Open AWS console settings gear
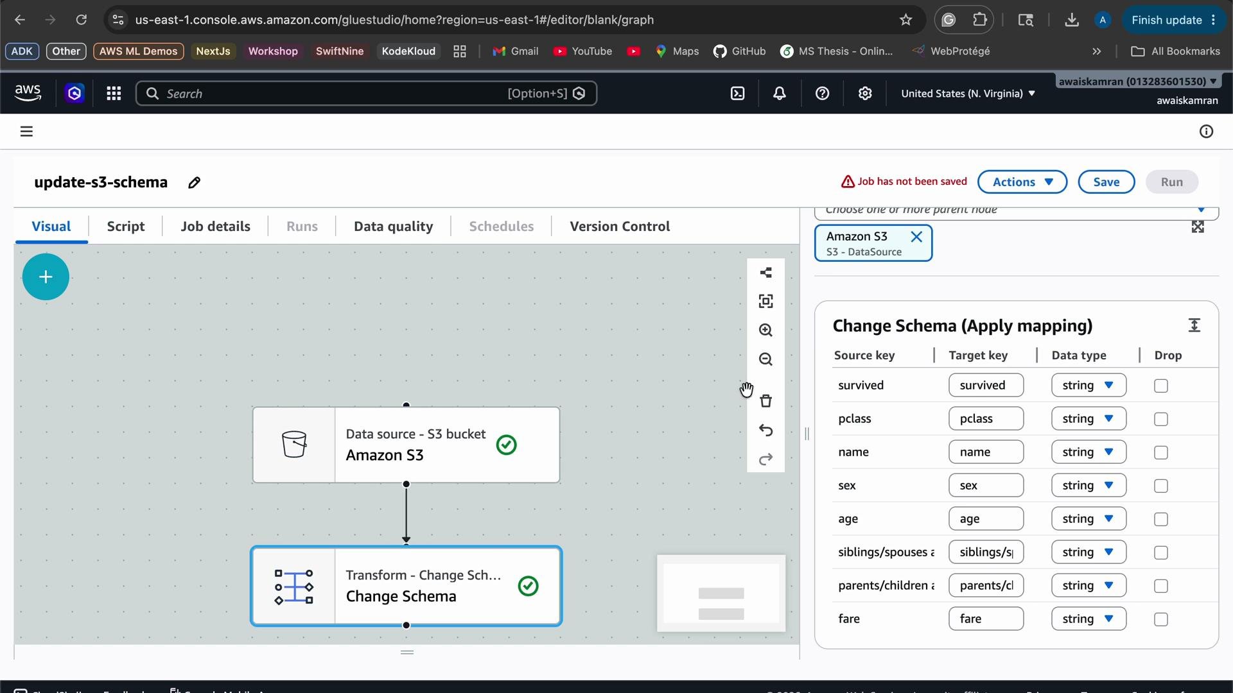The height and width of the screenshot is (693, 1233). coord(865,94)
